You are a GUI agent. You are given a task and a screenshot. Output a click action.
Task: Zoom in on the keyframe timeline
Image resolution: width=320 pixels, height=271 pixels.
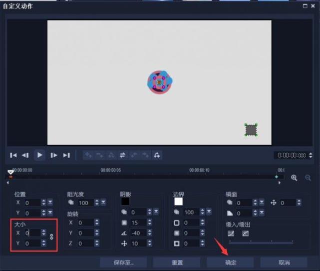coord(294,178)
